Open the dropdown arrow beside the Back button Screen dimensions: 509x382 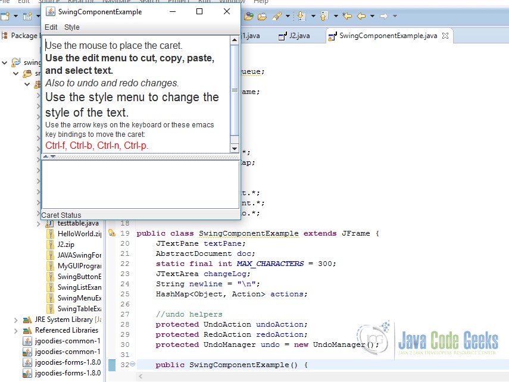click(x=372, y=16)
